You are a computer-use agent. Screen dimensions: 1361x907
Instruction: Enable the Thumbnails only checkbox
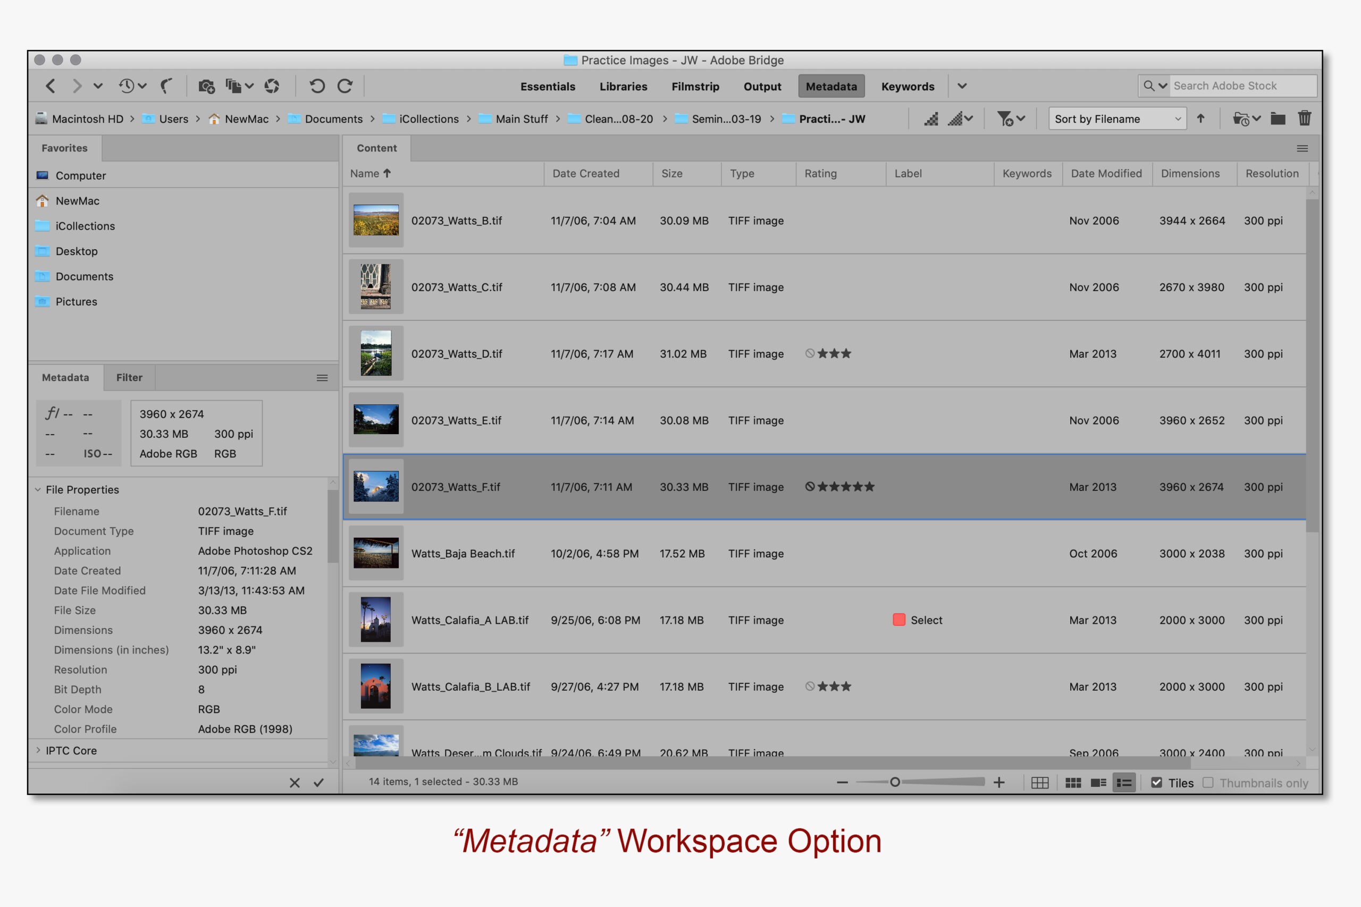(1209, 782)
